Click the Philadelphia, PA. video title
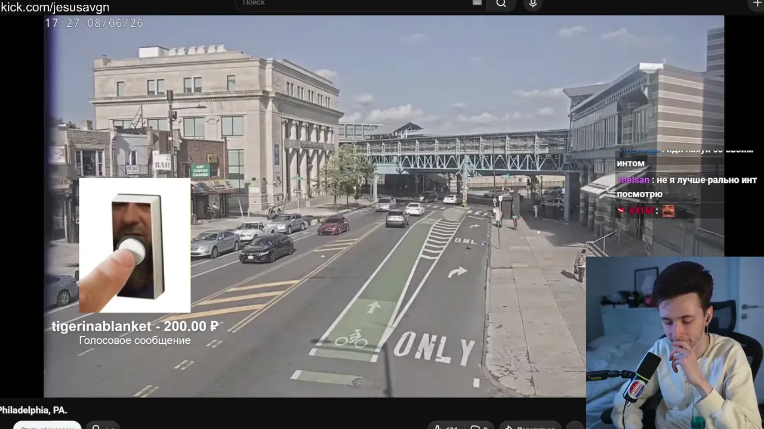Viewport: 764px width, 429px height. click(x=33, y=410)
